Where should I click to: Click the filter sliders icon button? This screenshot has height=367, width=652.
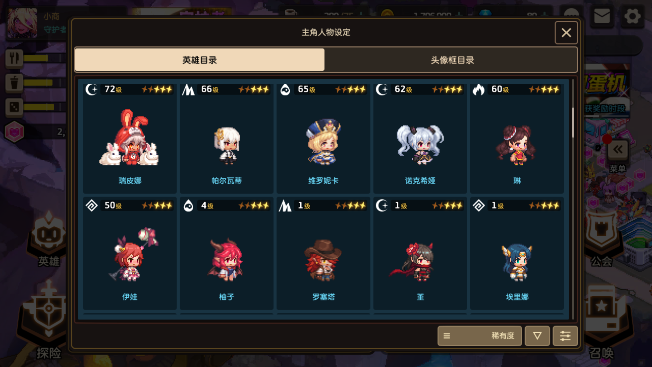(565, 336)
